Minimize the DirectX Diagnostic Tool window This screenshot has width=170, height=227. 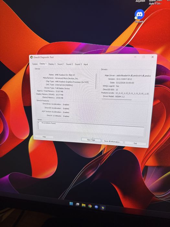click(135, 57)
